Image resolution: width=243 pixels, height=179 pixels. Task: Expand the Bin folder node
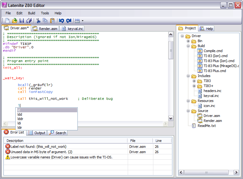point(188,41)
